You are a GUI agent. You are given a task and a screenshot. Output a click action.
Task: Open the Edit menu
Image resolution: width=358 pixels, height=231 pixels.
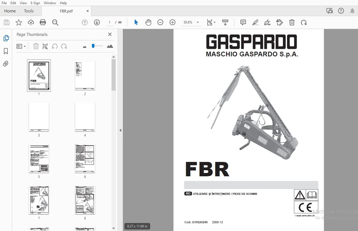tap(13, 3)
